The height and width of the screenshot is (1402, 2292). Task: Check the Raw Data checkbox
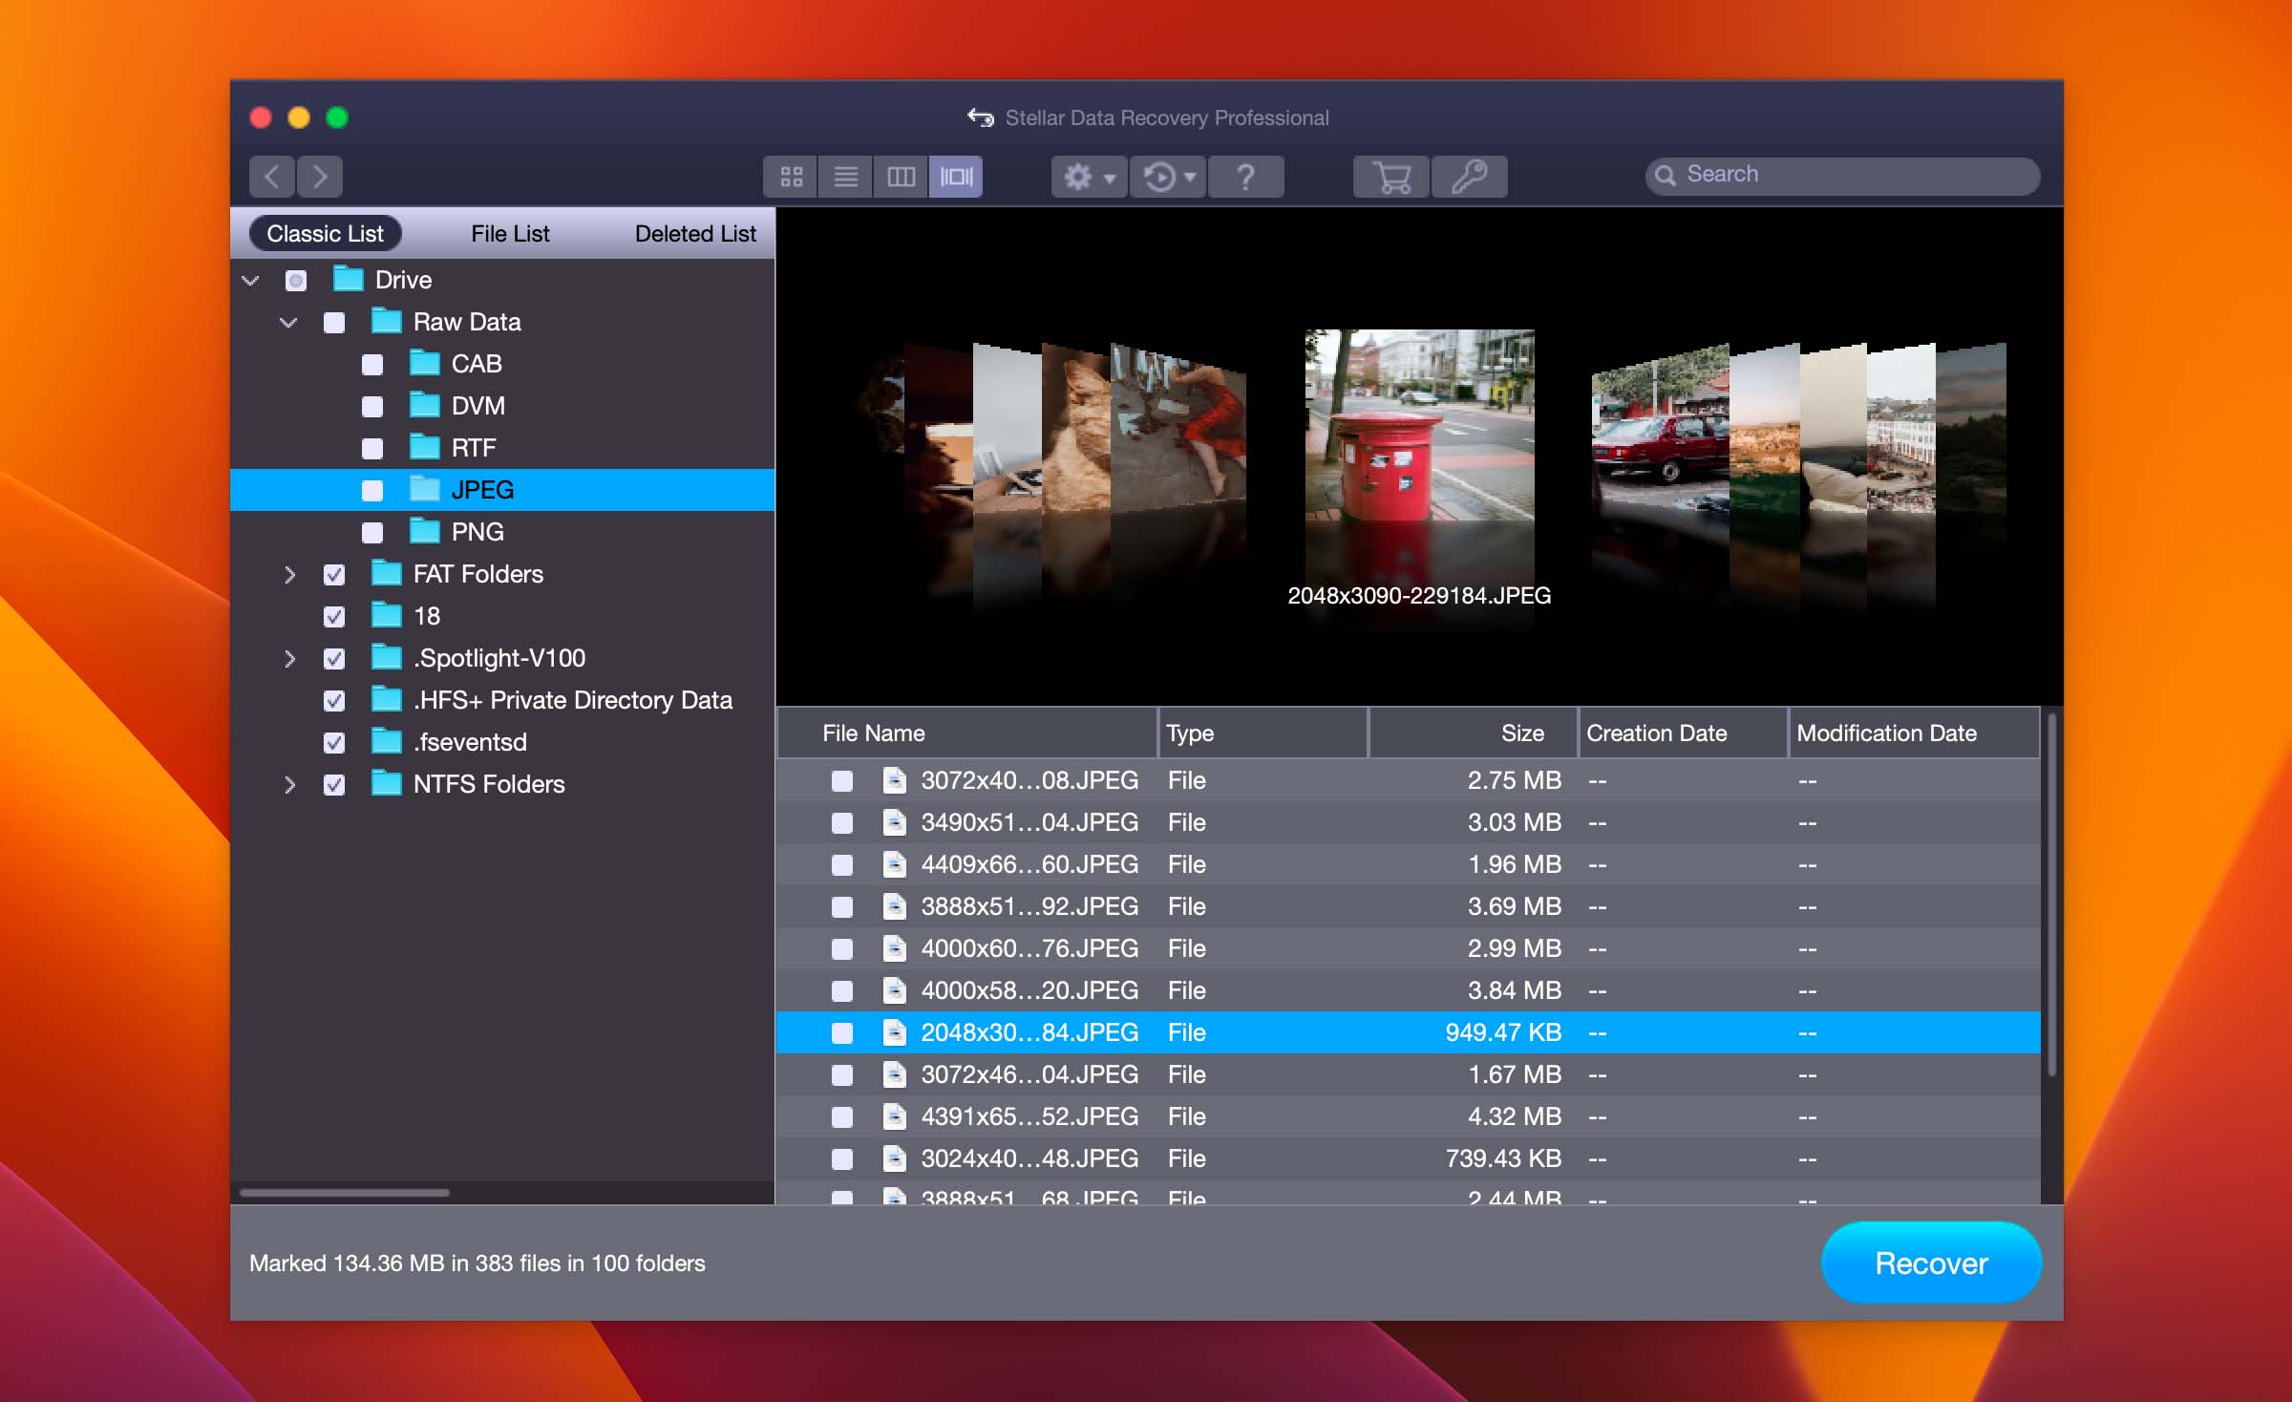click(334, 323)
